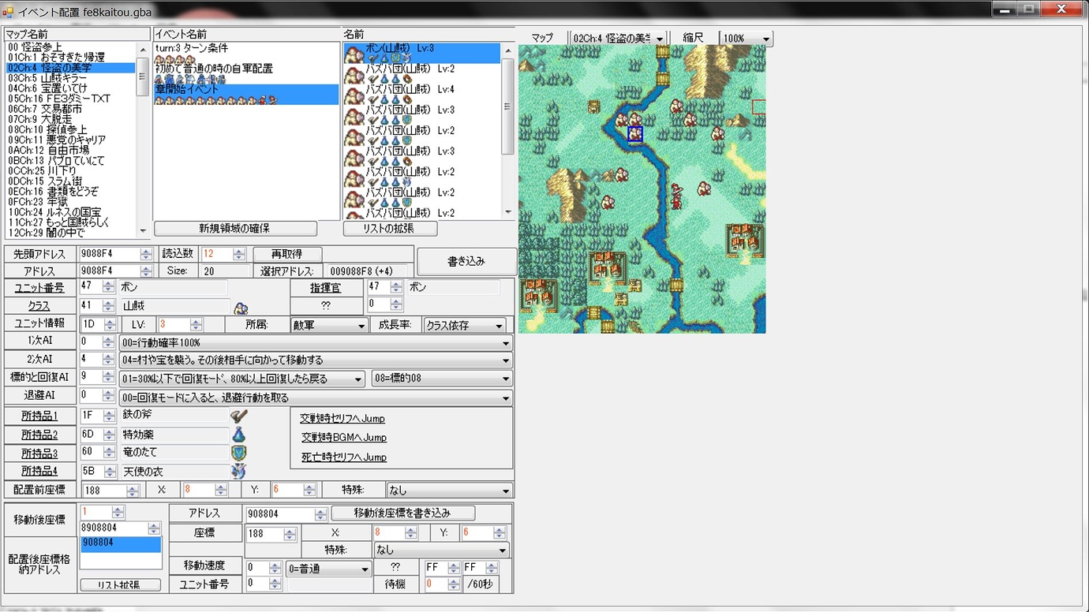Select 03Ch:5 山賊キラー in the map list
1089x612 pixels.
tap(55, 77)
